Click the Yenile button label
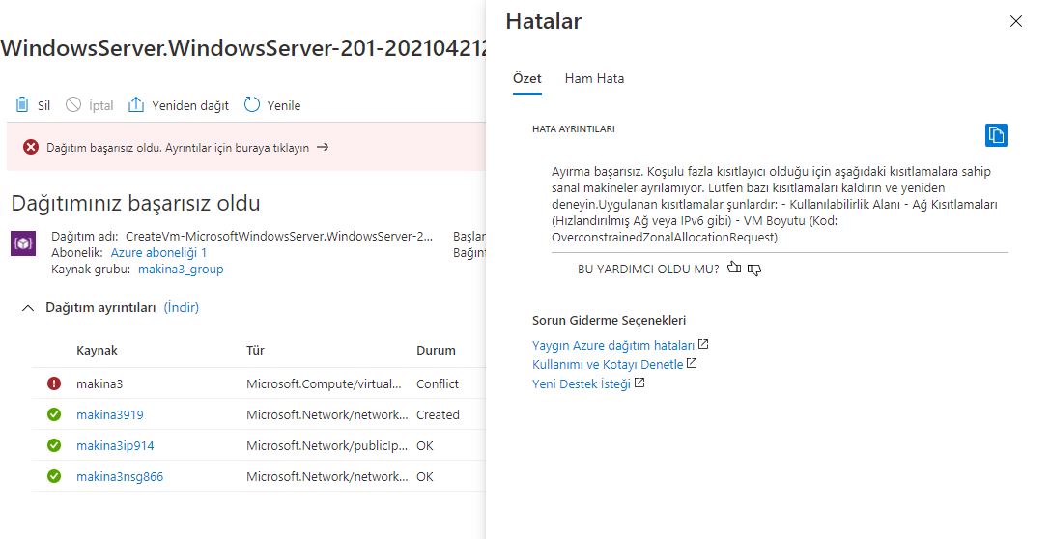The image size is (1051, 539). pyautogui.click(x=284, y=105)
